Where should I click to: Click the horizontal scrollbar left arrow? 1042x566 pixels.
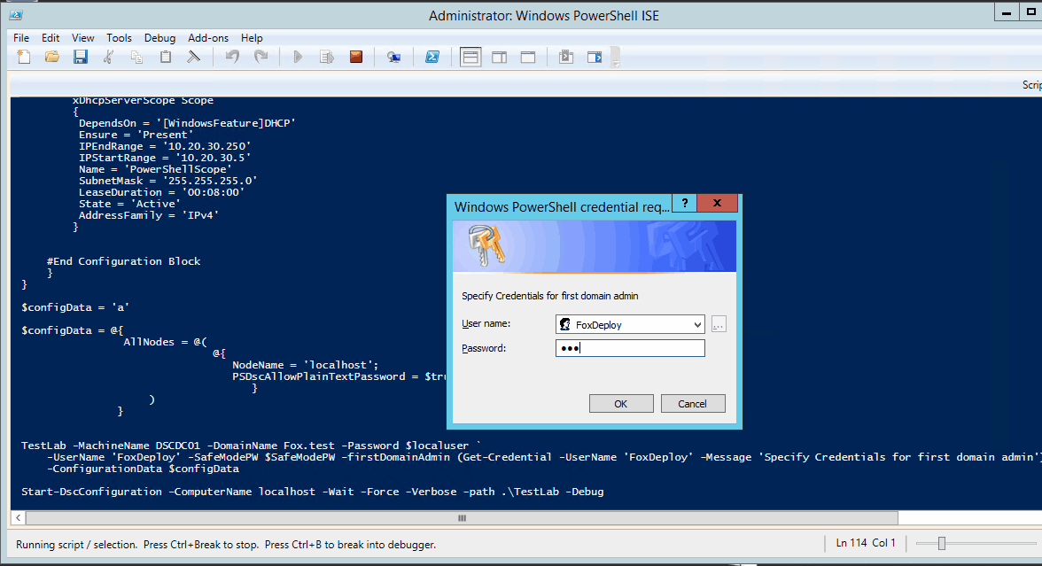tap(18, 517)
